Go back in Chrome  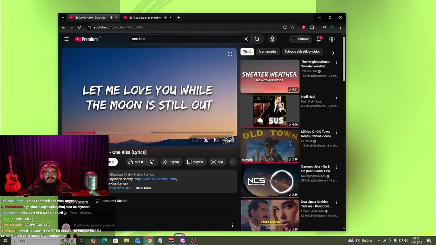click(63, 27)
